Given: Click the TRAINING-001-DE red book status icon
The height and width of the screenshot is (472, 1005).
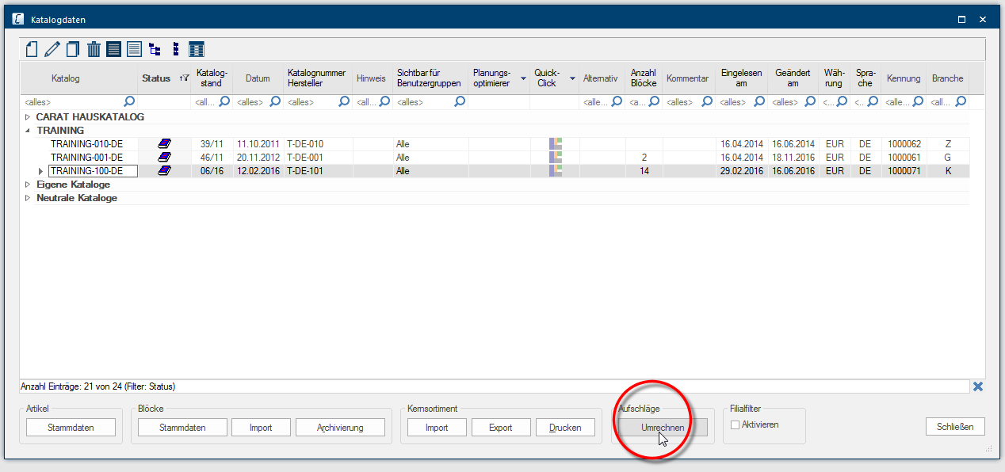Looking at the screenshot, I should point(164,158).
